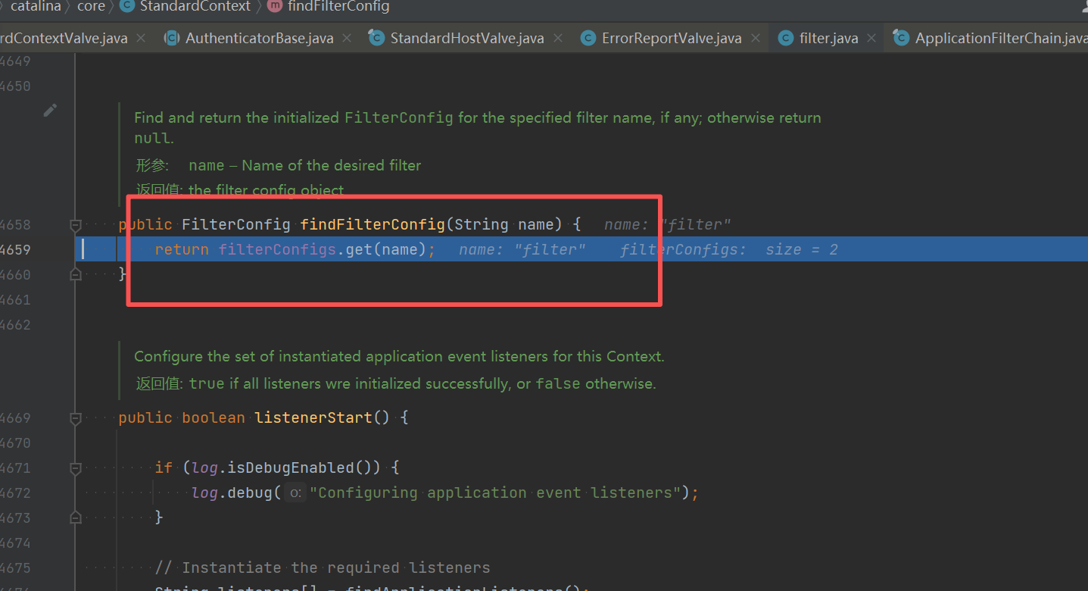The image size is (1088, 591).
Task: Click the class icon on AuthenticatorBase.java tab
Action: coord(172,38)
